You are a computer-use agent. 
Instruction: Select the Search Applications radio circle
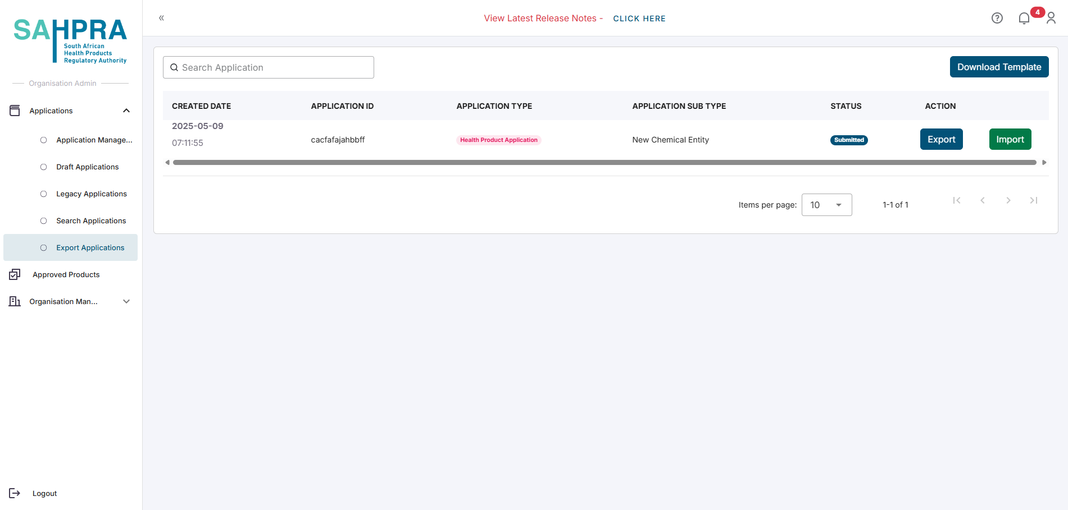43,220
